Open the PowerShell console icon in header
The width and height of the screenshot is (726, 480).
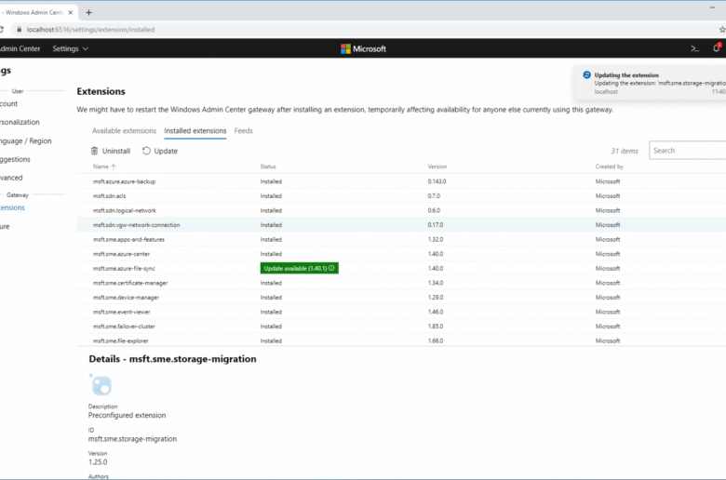tap(694, 48)
